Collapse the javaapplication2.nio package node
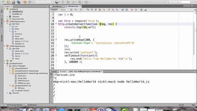This screenshot has height=111, width=197. (x=10, y=86)
